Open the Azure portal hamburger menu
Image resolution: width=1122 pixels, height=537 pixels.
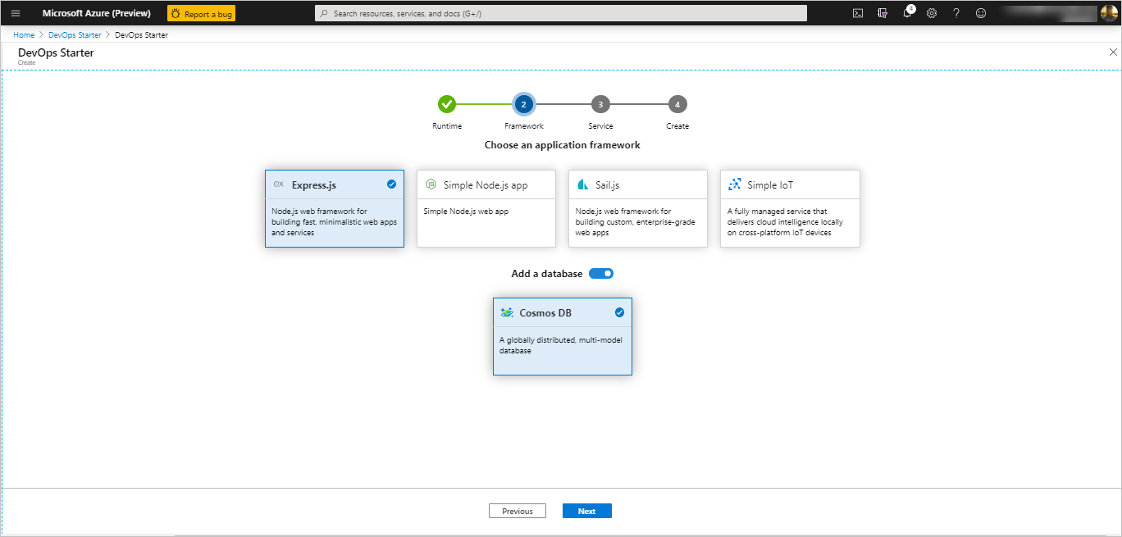pyautogui.click(x=15, y=12)
